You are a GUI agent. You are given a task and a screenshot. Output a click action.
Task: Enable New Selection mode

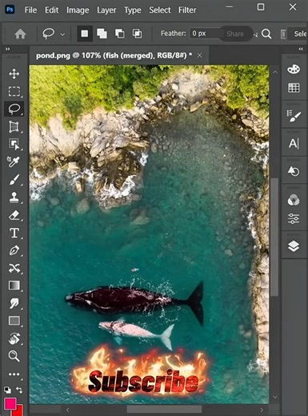tap(85, 34)
